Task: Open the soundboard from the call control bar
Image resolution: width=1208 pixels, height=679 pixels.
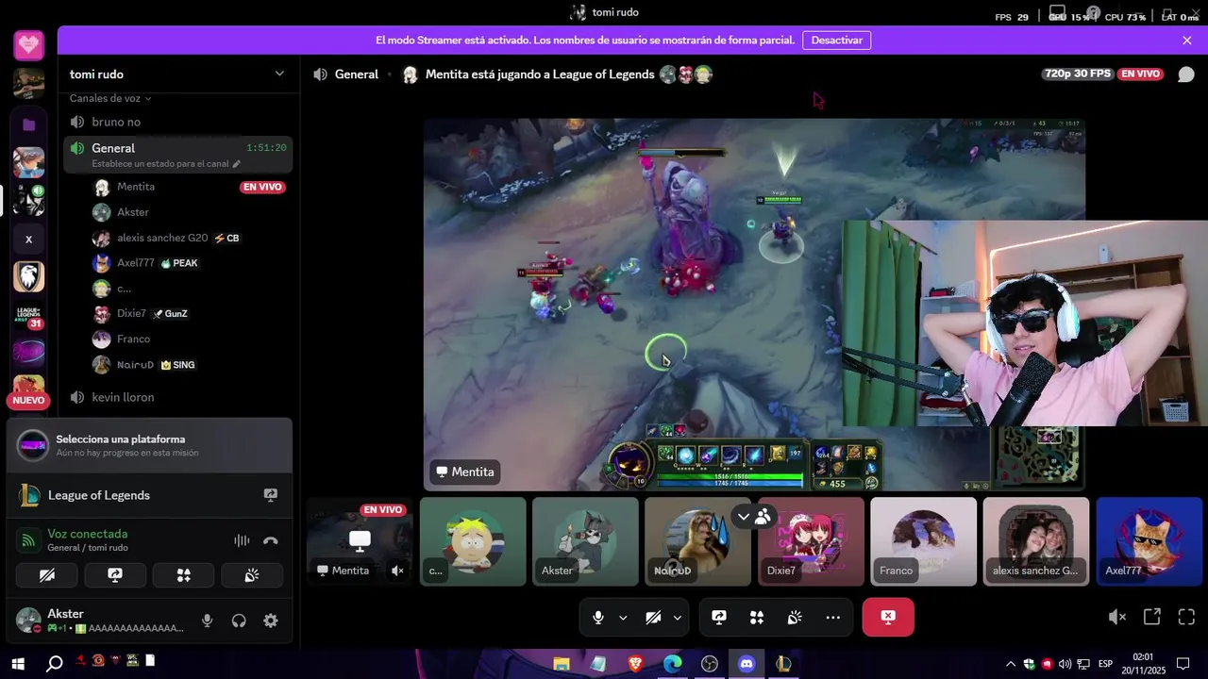Action: point(795,618)
